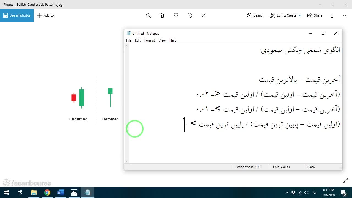
Task: Click Ln 6, Col 53 status entry
Action: click(281, 167)
